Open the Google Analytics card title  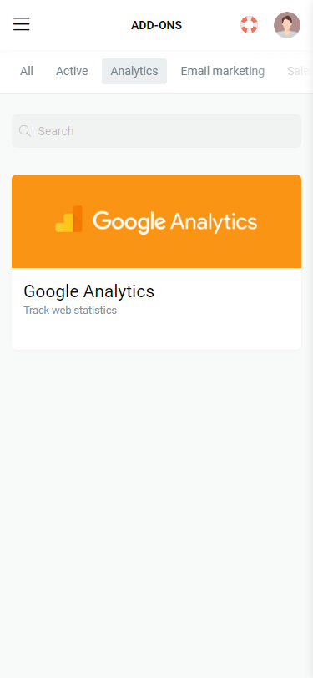[88, 291]
